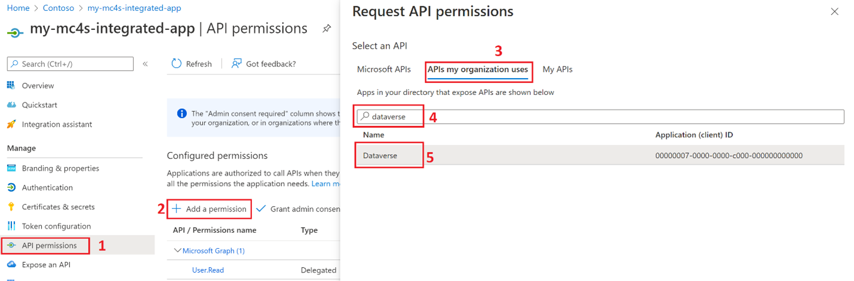Switch to Microsoft APIs tab
The height and width of the screenshot is (281, 854).
pos(384,69)
